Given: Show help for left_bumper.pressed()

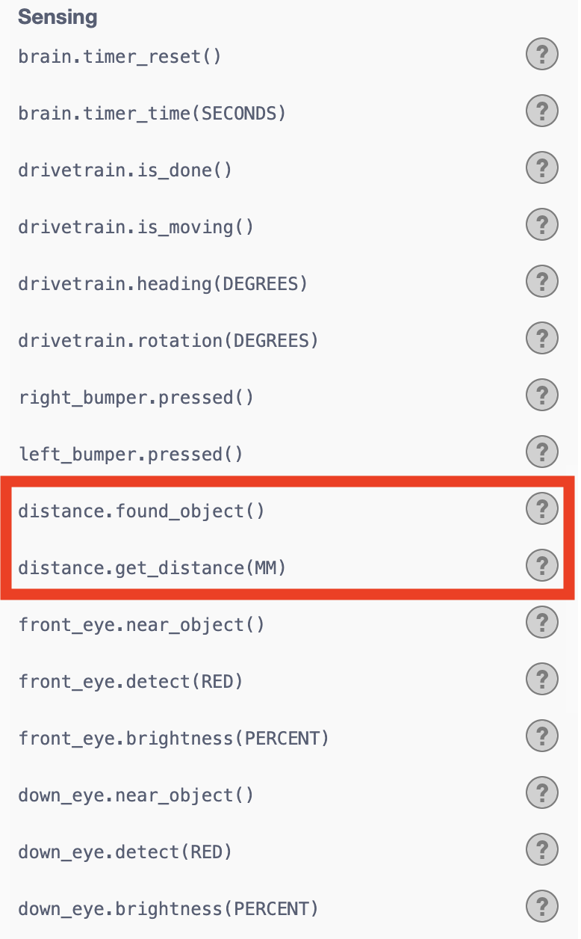Looking at the screenshot, I should [x=542, y=453].
